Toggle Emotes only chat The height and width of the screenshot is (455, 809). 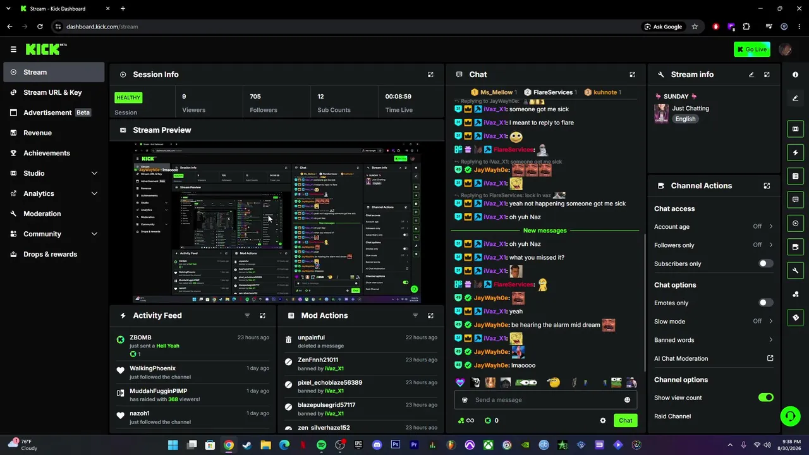pos(765,303)
